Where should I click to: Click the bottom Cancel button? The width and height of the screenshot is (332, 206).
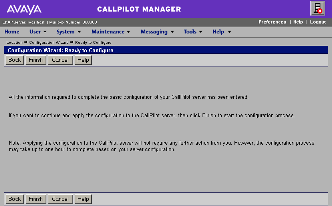pos(60,199)
